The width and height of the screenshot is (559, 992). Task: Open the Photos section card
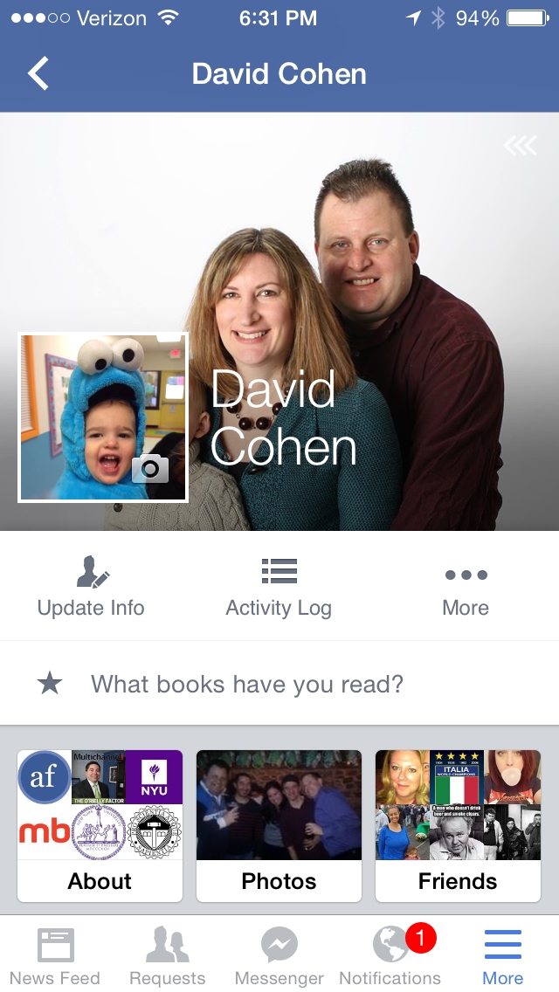point(279,825)
